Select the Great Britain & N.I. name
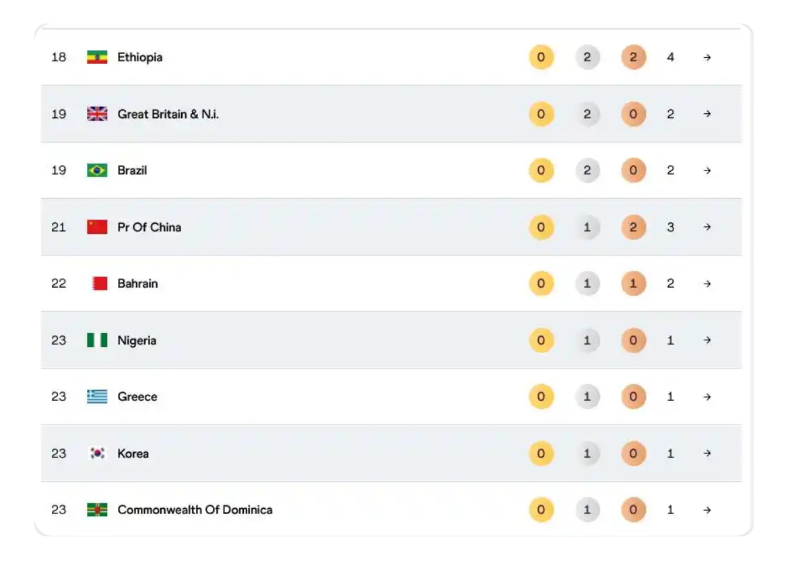The width and height of the screenshot is (788, 564). click(x=168, y=114)
